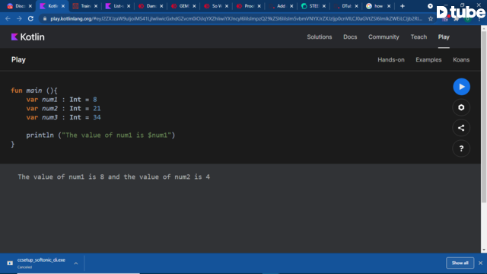The image size is (487, 274).
Task: Open the Community menu
Action: [384, 37]
